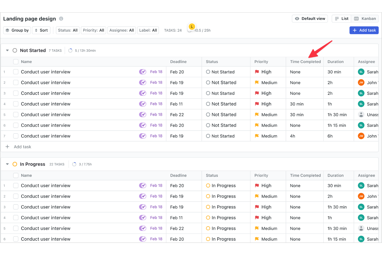The height and width of the screenshot is (255, 382).
Task: Check the select-all checkbox in Not Started header
Action: 15,61
